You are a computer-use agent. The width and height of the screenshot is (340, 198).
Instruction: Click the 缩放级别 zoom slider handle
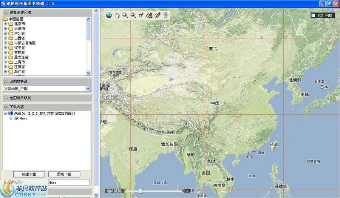[141, 191]
